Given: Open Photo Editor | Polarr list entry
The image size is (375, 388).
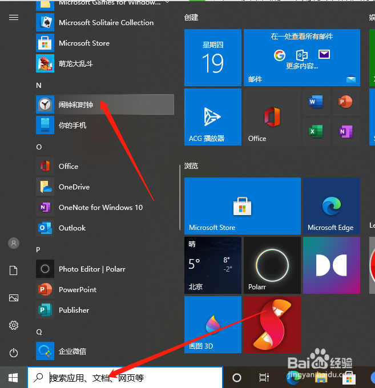Looking at the screenshot, I should pos(105,269).
